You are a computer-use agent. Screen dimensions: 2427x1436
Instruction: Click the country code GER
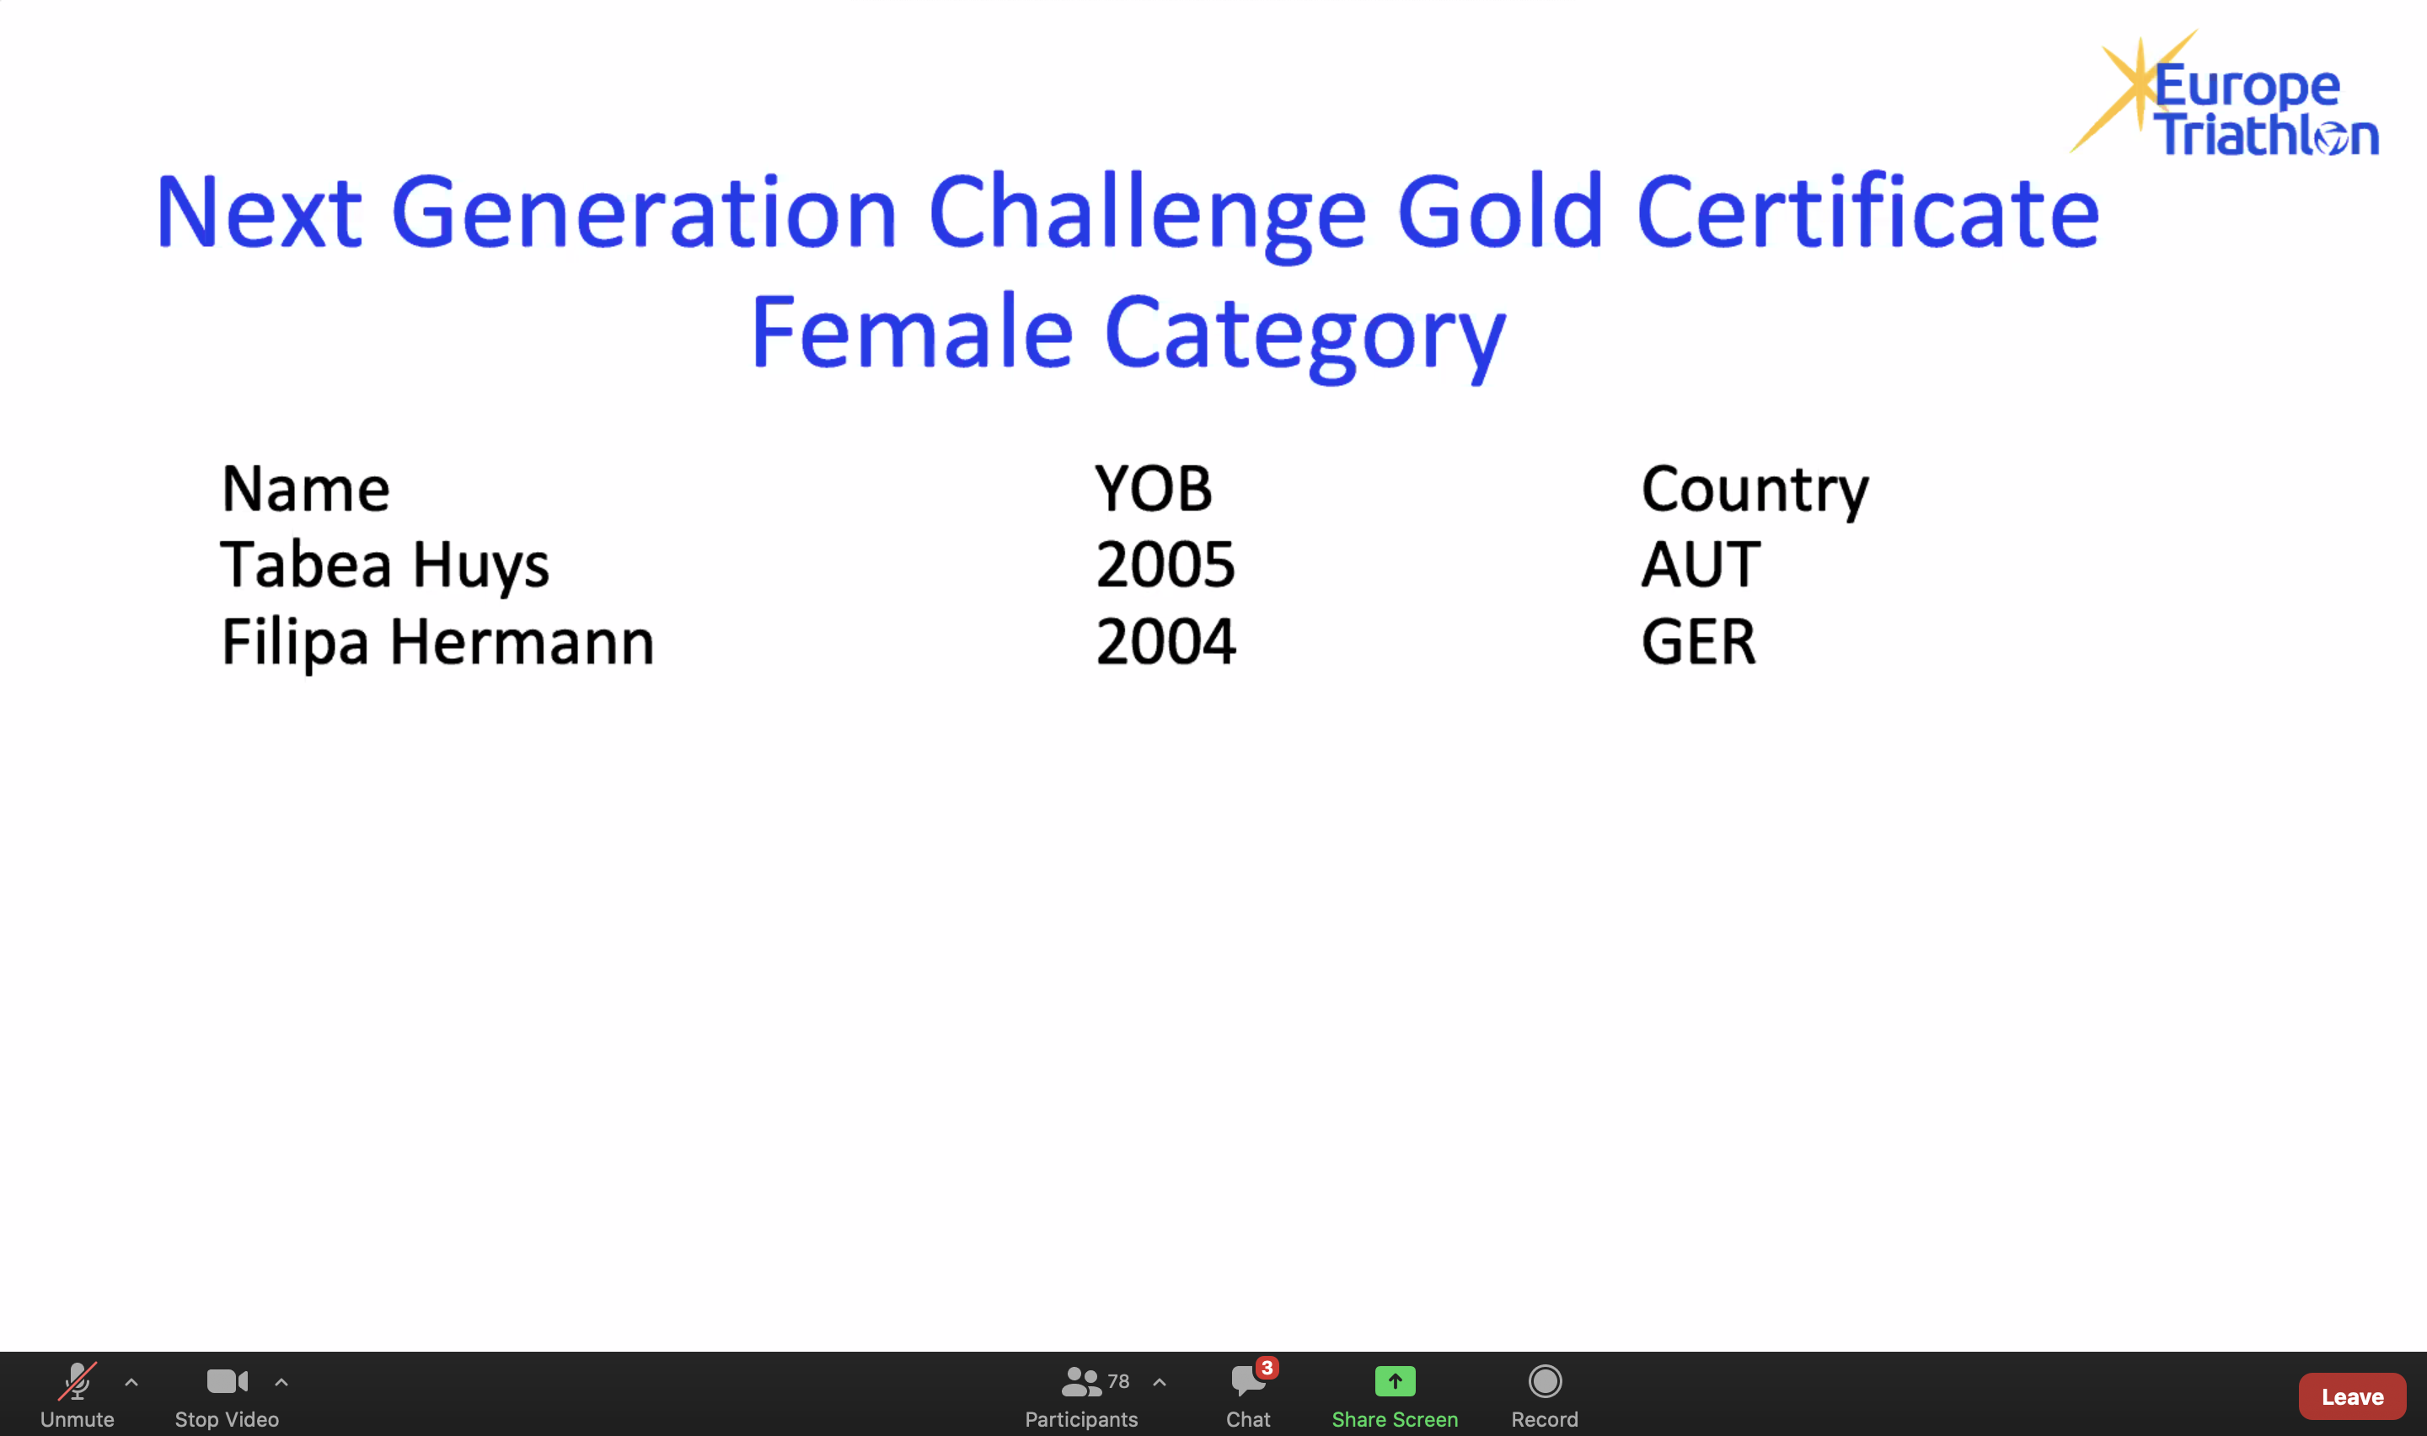point(1699,641)
